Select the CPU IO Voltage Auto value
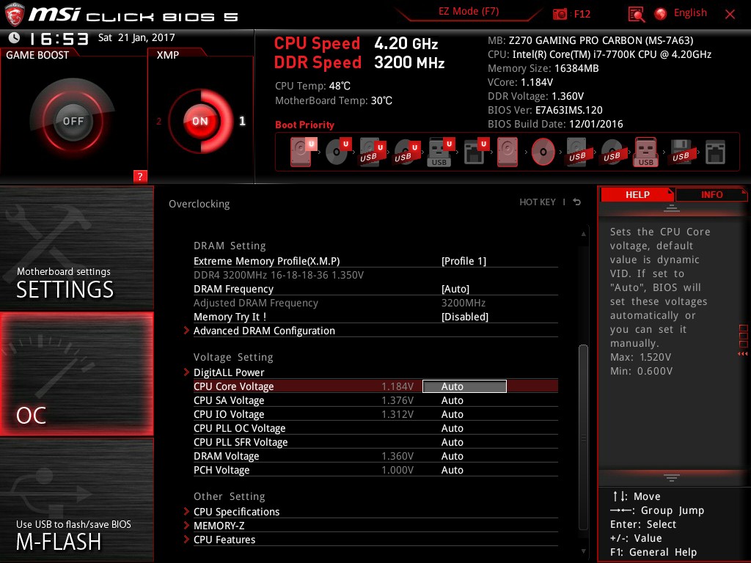The height and width of the screenshot is (563, 751). pos(452,414)
